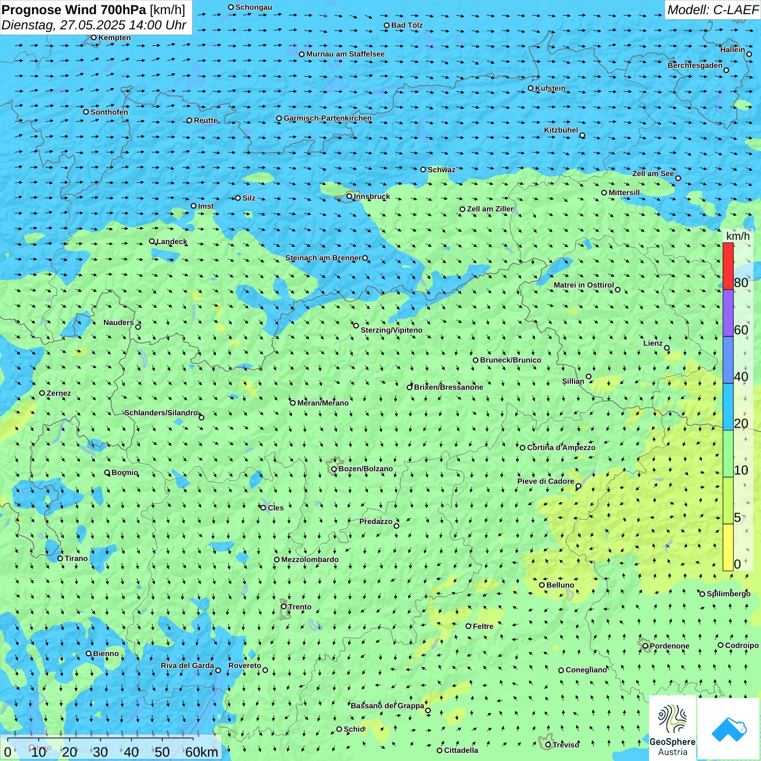Image resolution: width=761 pixels, height=761 pixels.
Task: Click the km/h legend unit label
Action: click(x=738, y=236)
